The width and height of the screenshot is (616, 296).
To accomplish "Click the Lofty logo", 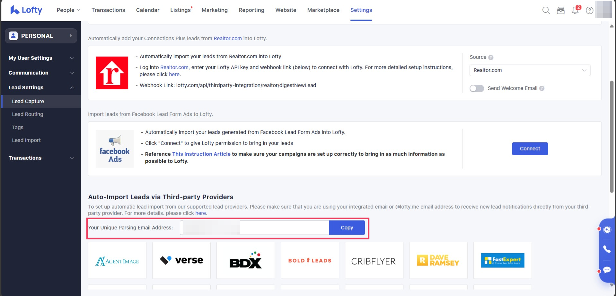I will pyautogui.click(x=26, y=10).
